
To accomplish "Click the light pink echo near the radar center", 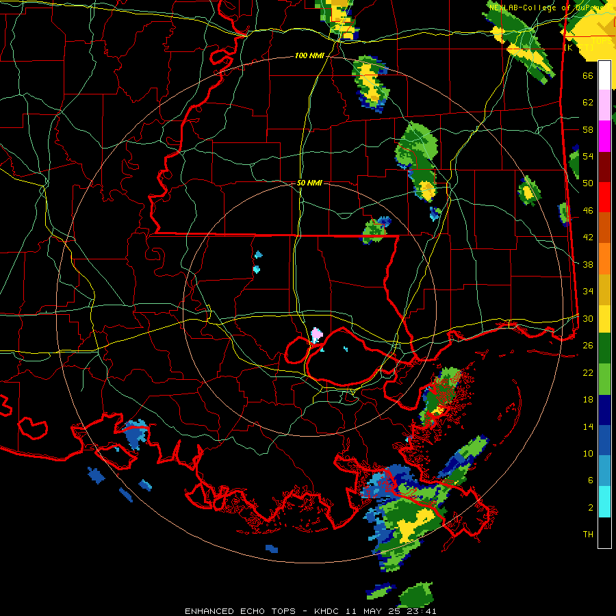I will 317,335.
